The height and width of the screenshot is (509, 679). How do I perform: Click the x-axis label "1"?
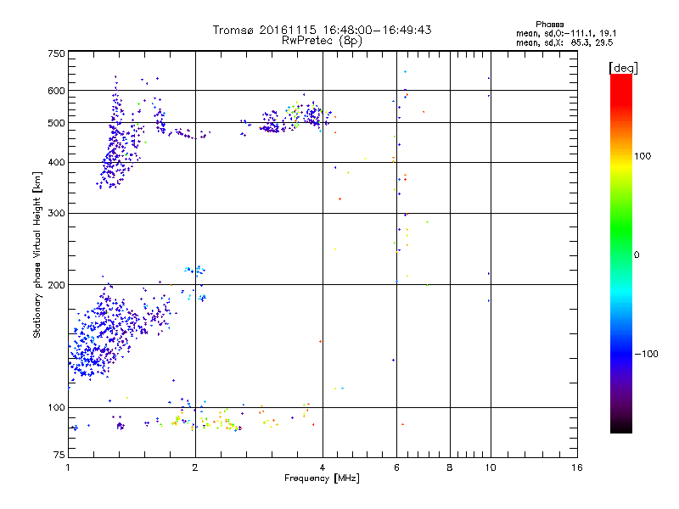(68, 467)
